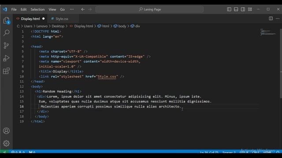Change the CRLF line ending setting
282x158 pixels.
[x=256, y=152]
